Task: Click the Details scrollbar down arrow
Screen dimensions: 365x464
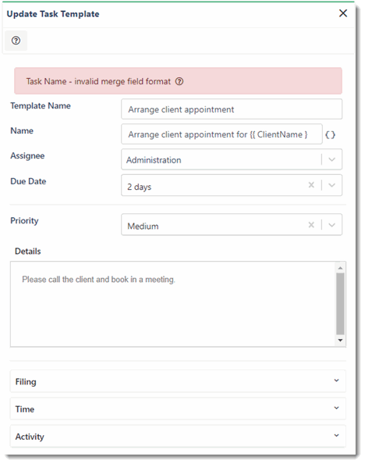Action: click(x=340, y=341)
